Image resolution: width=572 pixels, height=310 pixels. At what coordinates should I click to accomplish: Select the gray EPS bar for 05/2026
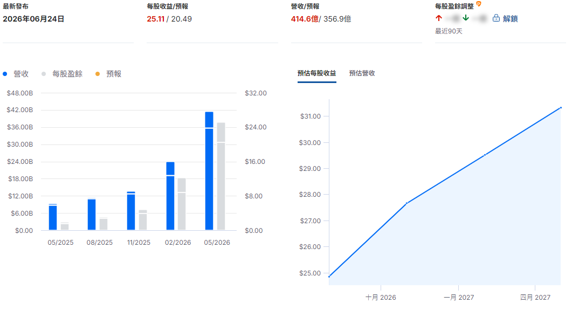(221, 176)
